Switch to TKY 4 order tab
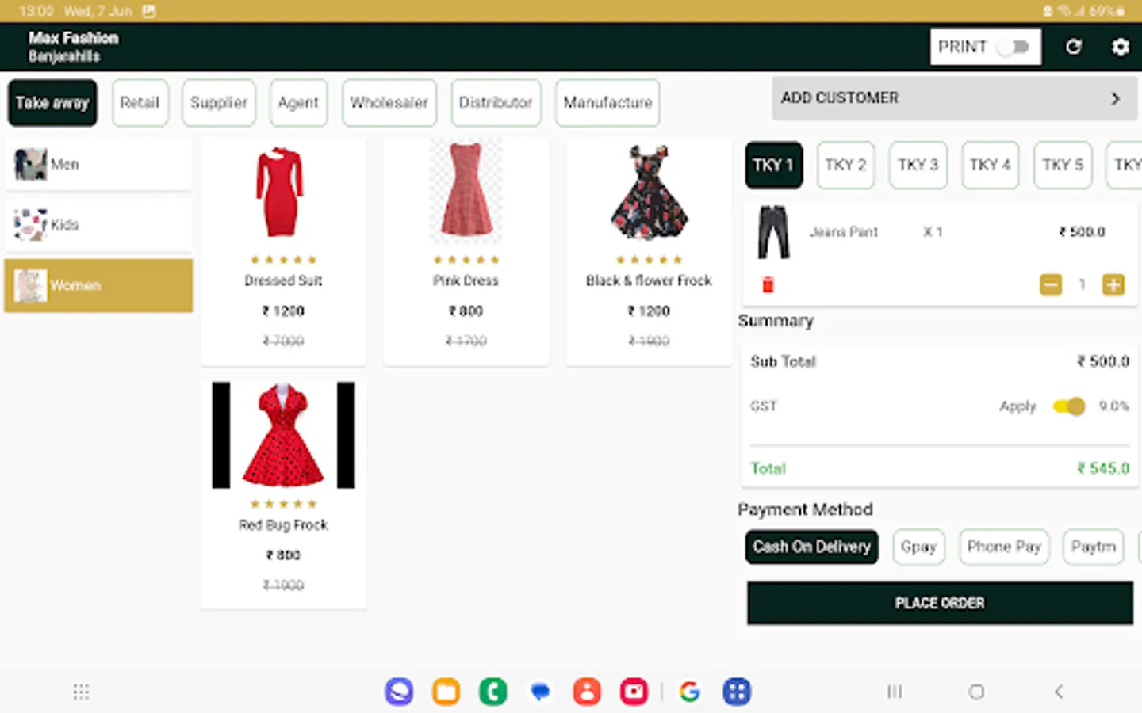The image size is (1142, 713). [991, 165]
